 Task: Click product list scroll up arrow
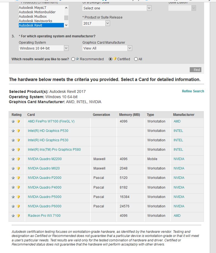(x=66, y=8)
